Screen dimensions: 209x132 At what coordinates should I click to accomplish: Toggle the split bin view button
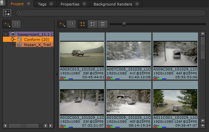(x=7, y=13)
